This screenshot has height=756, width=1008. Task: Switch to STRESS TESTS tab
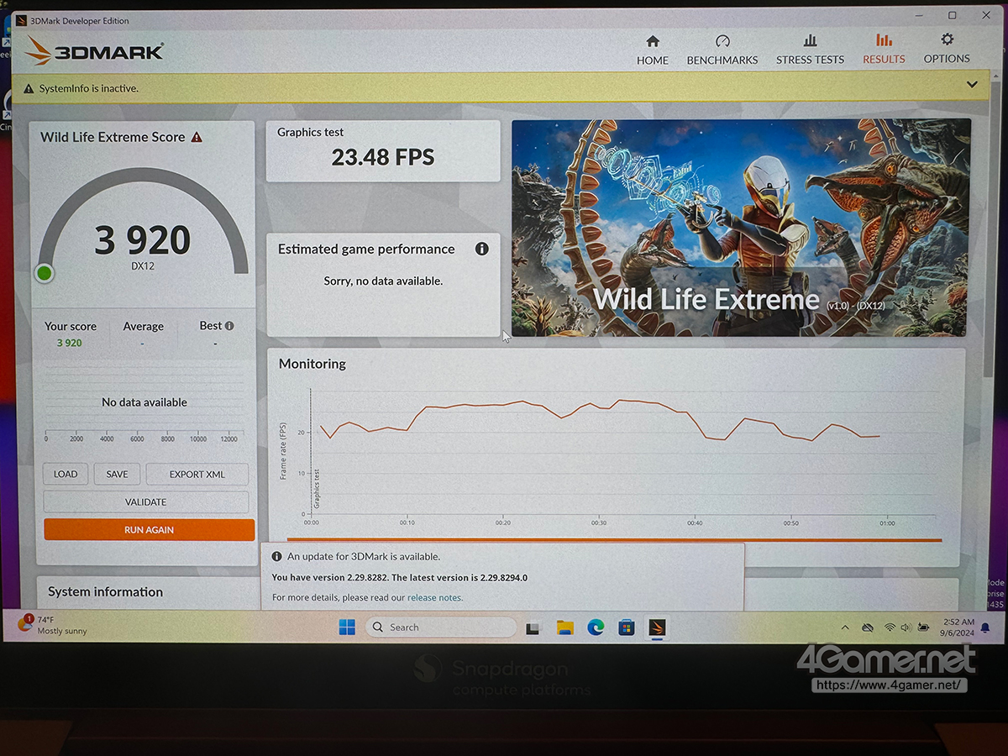click(810, 50)
